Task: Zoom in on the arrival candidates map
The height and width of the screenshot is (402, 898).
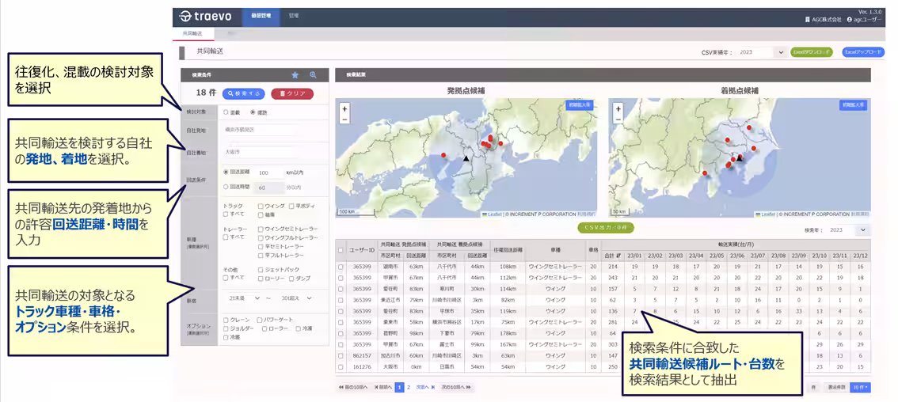Action: tap(618, 109)
